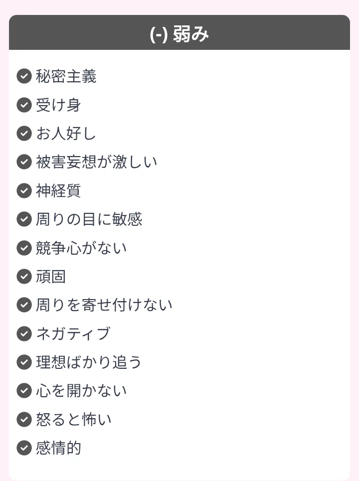Select the 周りの目に敏感 text label
359x481 pixels.
[x=89, y=219]
